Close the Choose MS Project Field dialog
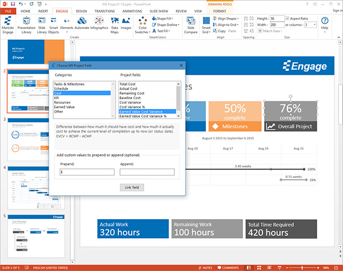This screenshot has height=271, width=343. [181, 65]
